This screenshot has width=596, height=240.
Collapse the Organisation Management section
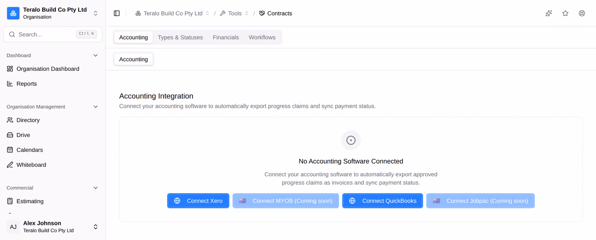point(95,107)
